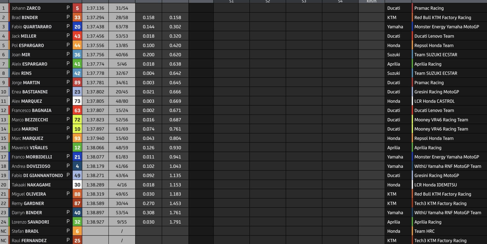Click rider name Alex RINS

[22, 73]
